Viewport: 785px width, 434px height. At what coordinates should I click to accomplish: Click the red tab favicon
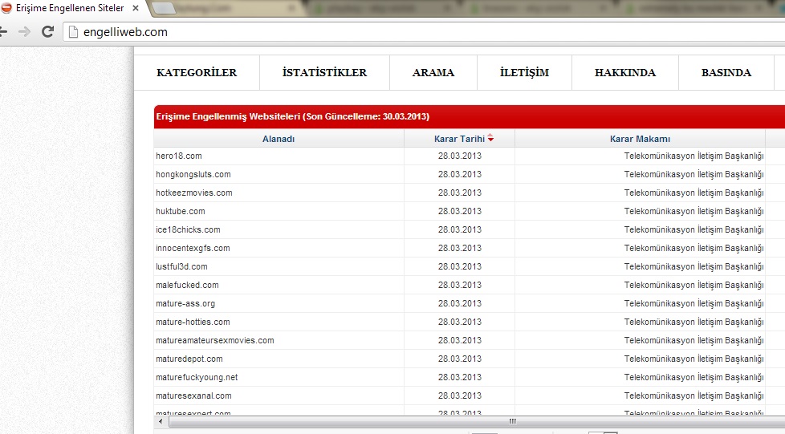[6, 8]
